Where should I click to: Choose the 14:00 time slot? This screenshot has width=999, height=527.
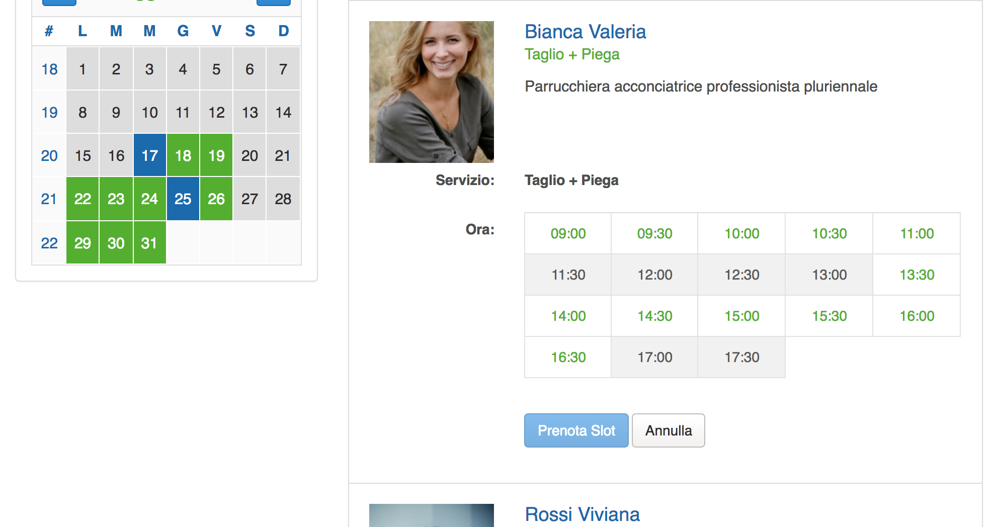tap(568, 316)
